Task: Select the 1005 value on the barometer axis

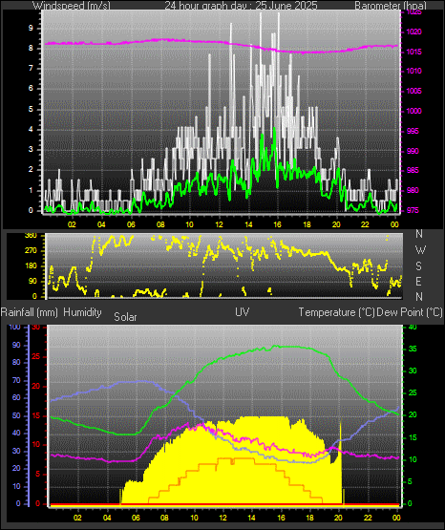Action: point(414,91)
